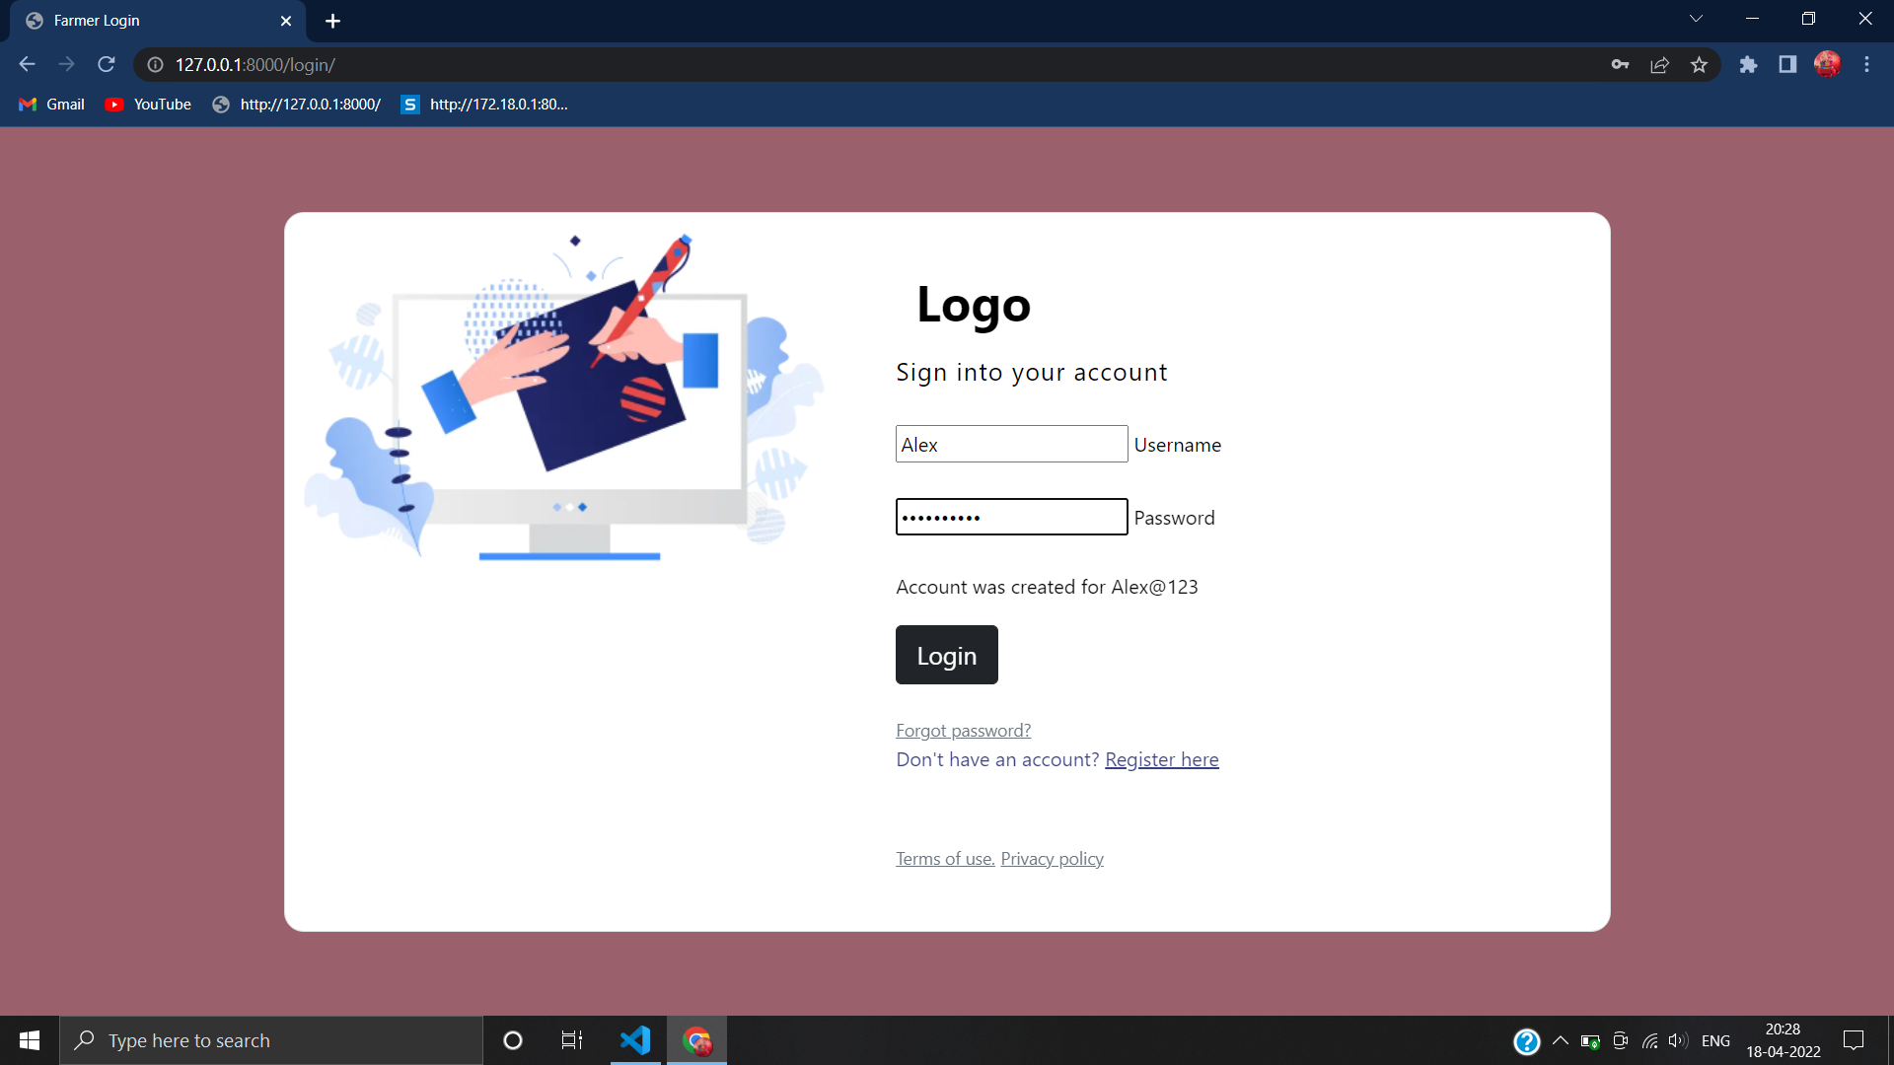Image resolution: width=1894 pixels, height=1065 pixels.
Task: Expand hidden system tray icons
Action: (x=1560, y=1040)
